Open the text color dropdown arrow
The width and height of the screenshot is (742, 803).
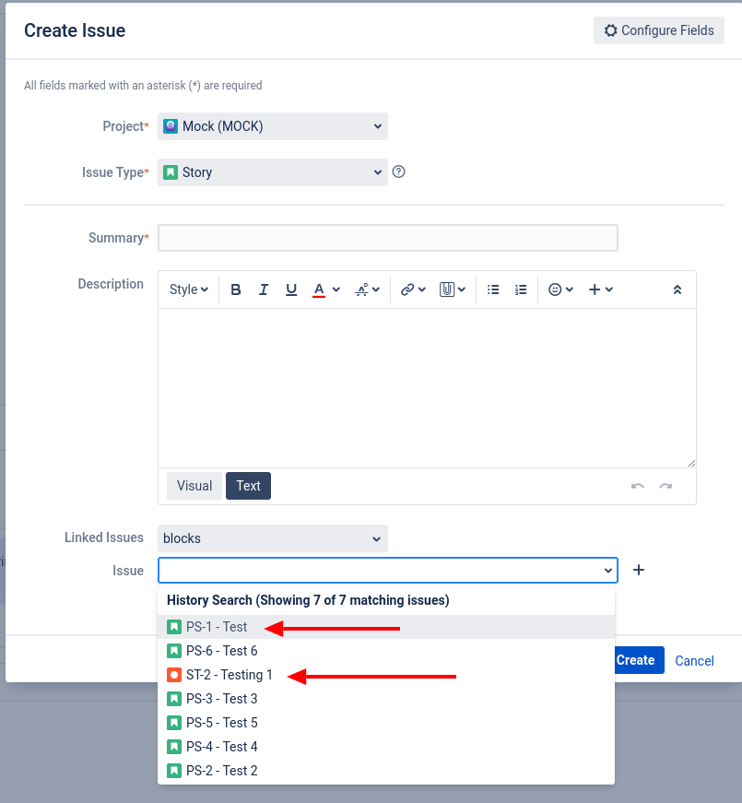(336, 289)
